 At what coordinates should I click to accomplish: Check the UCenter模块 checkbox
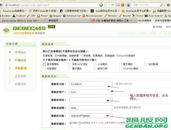pos(120,69)
